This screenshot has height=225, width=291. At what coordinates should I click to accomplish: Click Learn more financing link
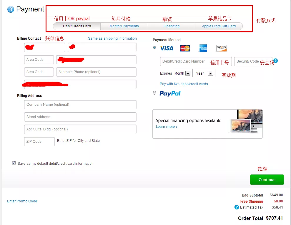167,127
